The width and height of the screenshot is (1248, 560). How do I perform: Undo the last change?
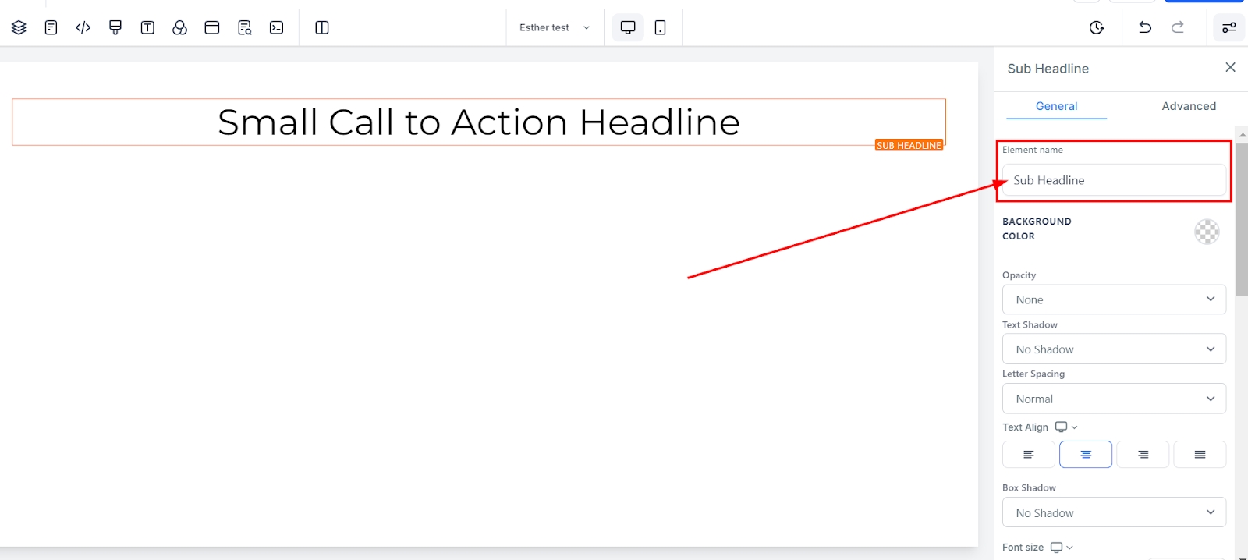point(1145,28)
